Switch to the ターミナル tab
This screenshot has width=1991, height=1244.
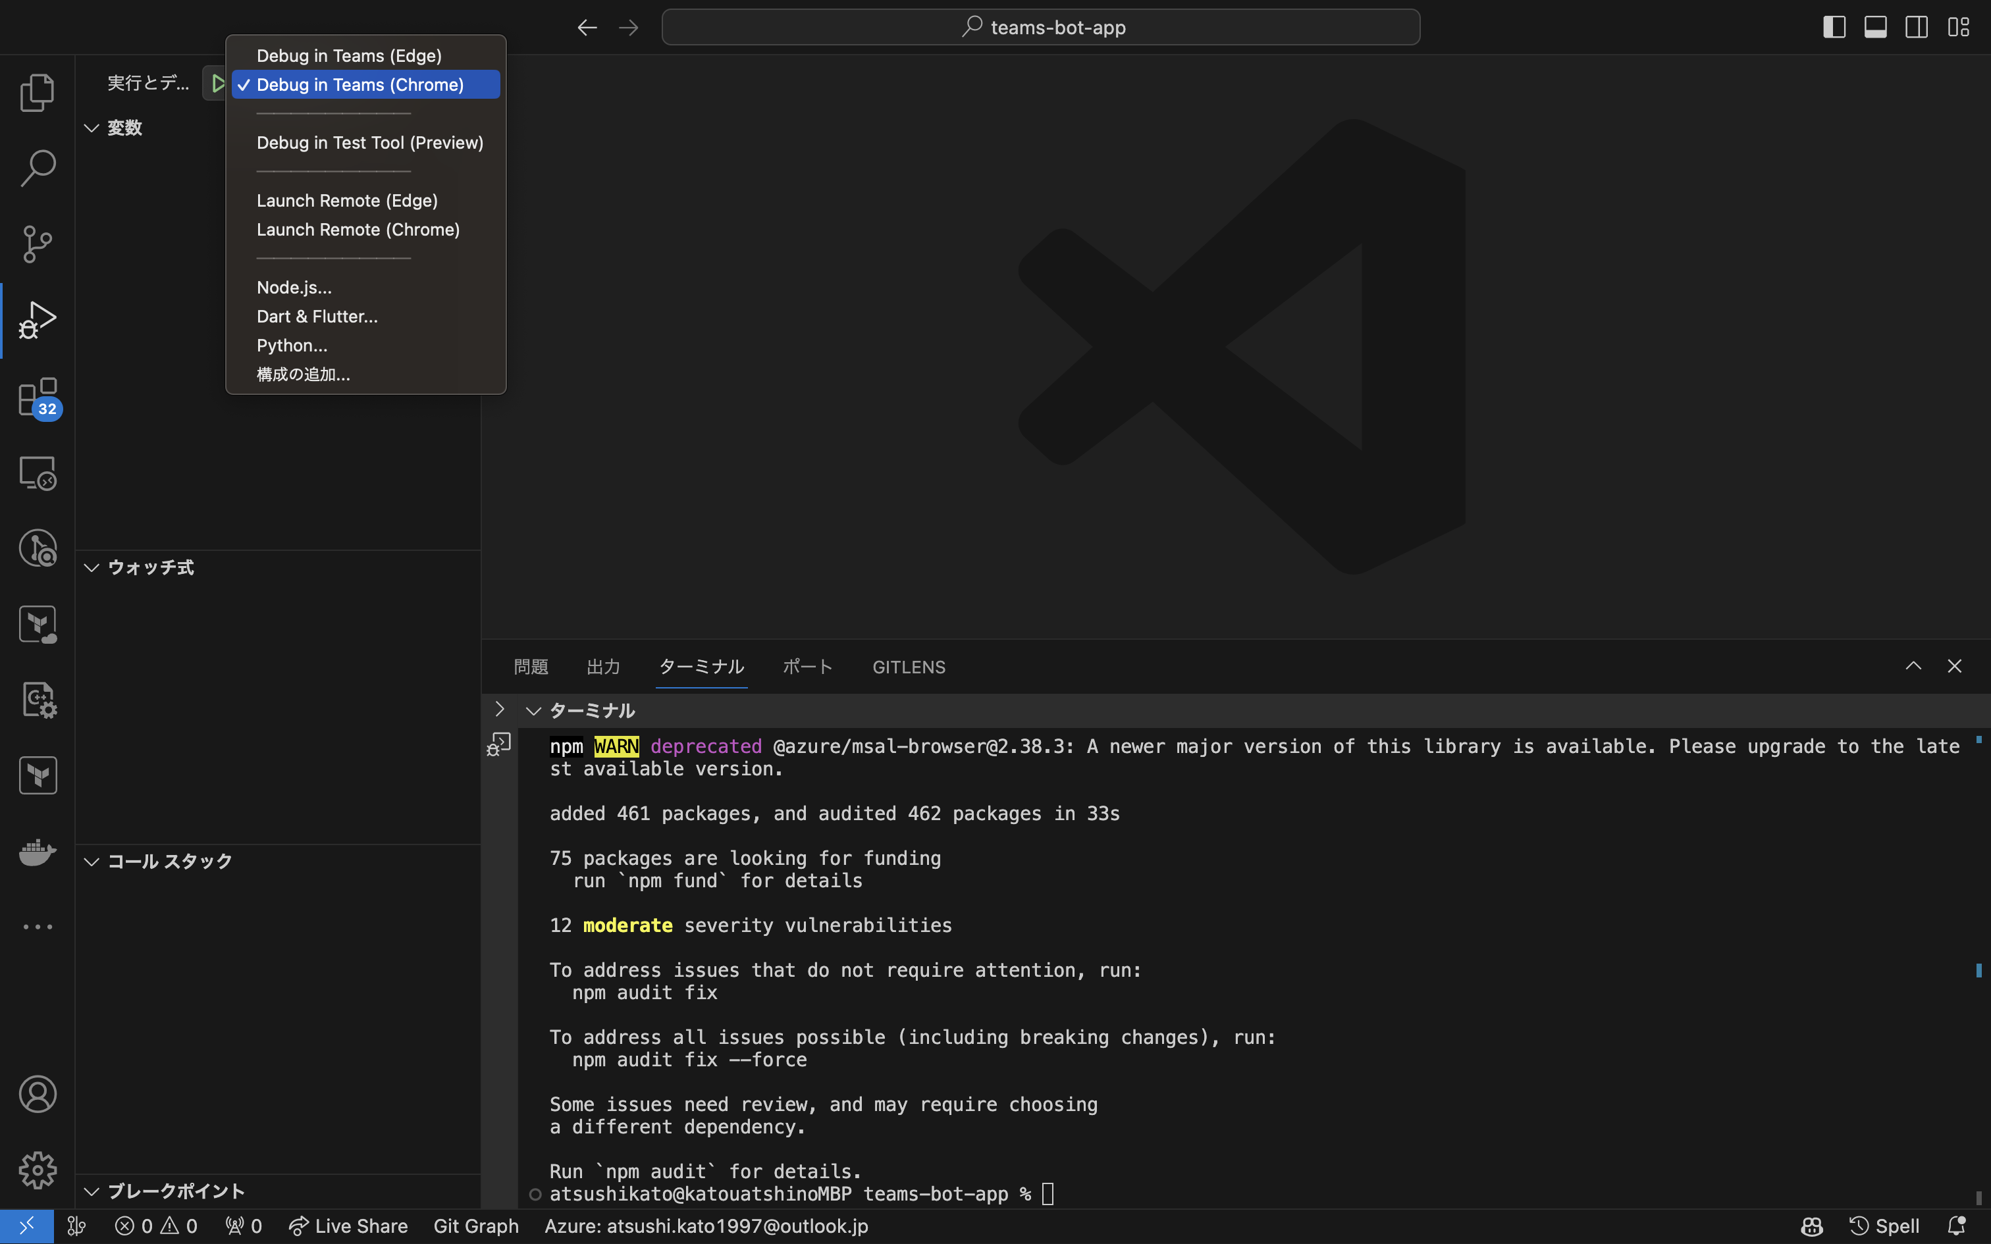(702, 666)
